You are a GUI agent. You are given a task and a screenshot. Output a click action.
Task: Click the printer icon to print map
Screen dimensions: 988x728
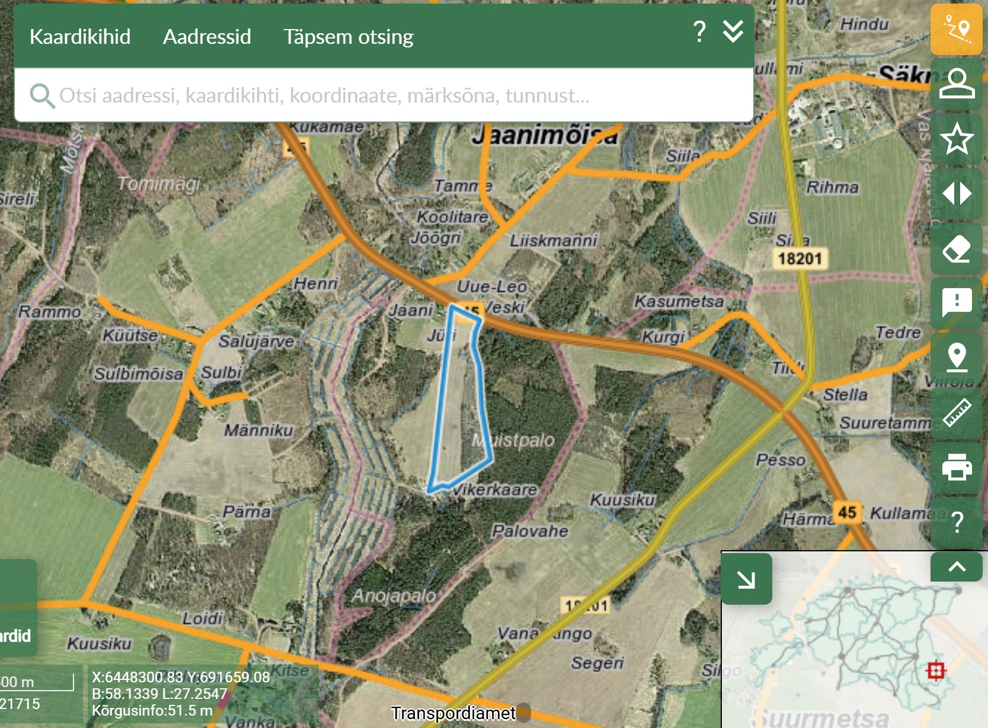pos(957,467)
